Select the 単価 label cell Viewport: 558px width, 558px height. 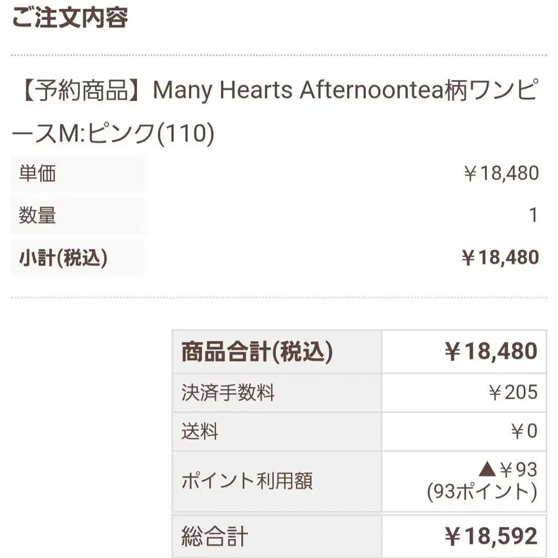pyautogui.click(x=77, y=174)
